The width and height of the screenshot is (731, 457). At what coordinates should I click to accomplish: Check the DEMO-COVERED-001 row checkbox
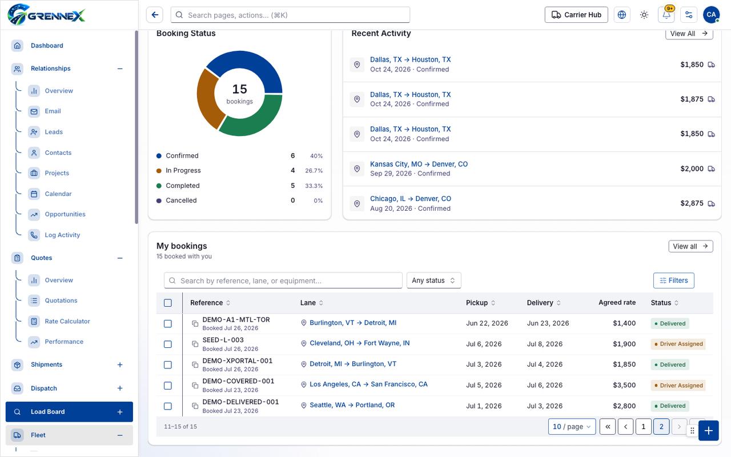(168, 386)
